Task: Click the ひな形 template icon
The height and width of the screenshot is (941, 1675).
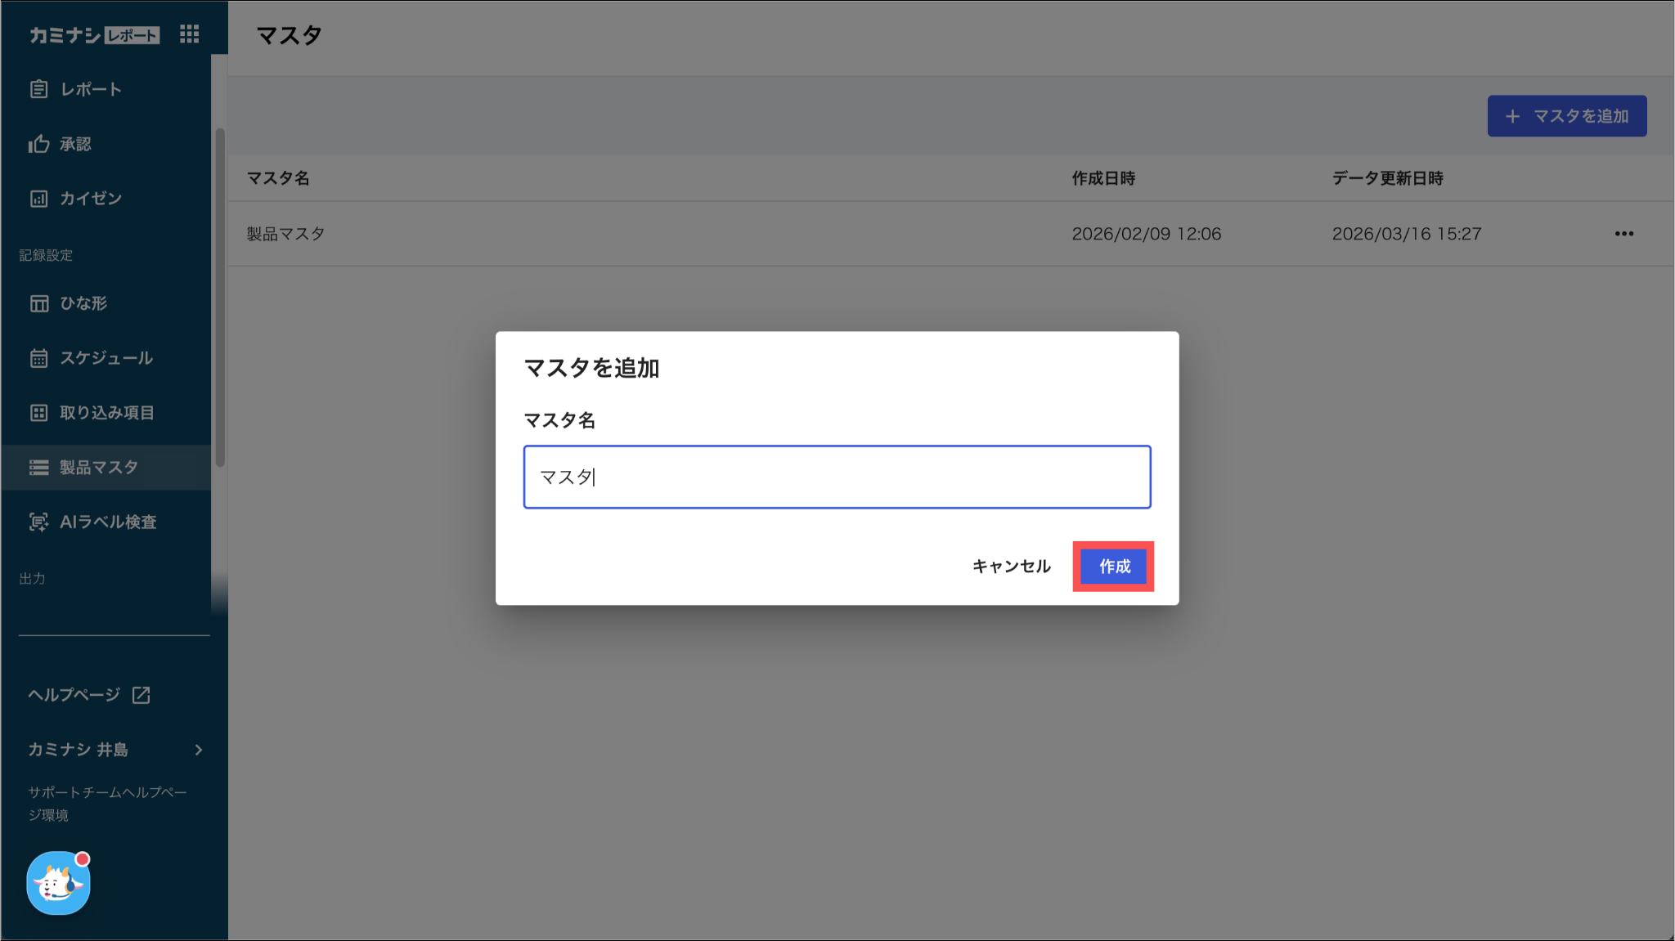Action: pyautogui.click(x=38, y=303)
